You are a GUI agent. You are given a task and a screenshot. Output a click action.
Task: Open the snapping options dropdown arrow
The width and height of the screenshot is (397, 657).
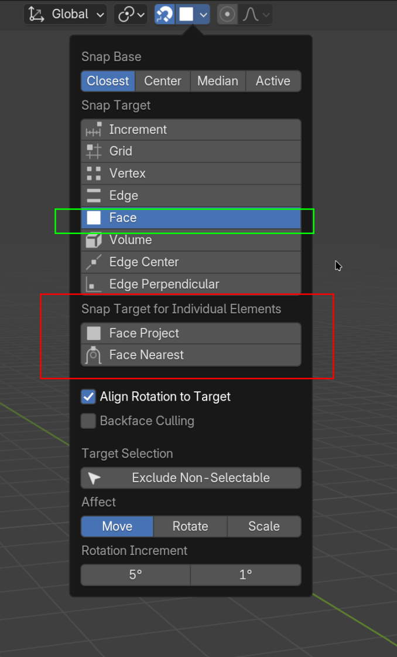click(203, 14)
